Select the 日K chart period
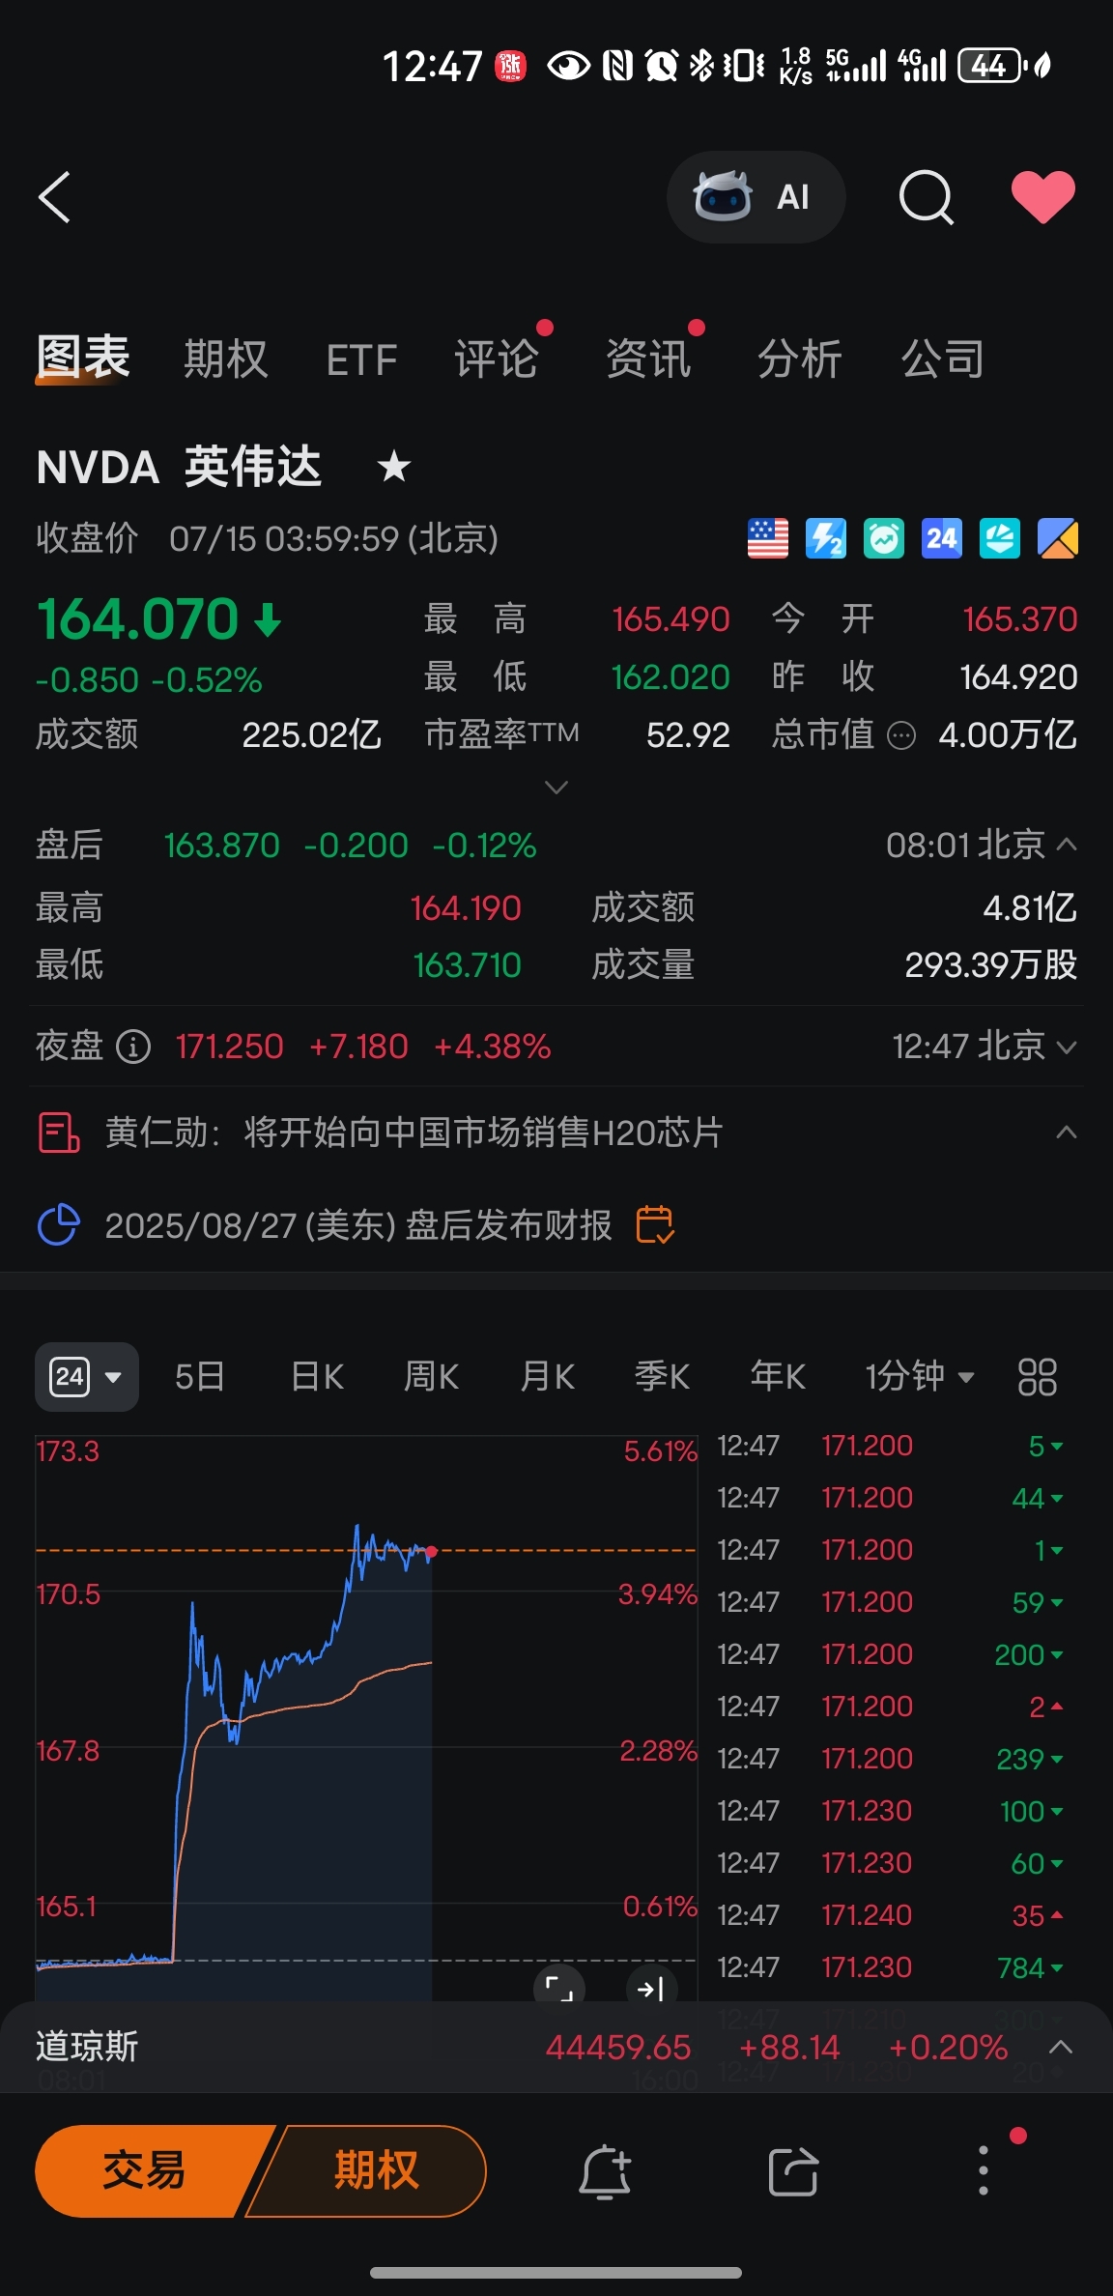This screenshot has width=1113, height=2296. [317, 1376]
